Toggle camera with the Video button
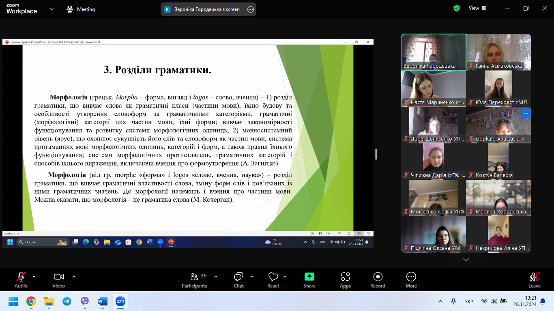554x311 pixels. point(58,280)
